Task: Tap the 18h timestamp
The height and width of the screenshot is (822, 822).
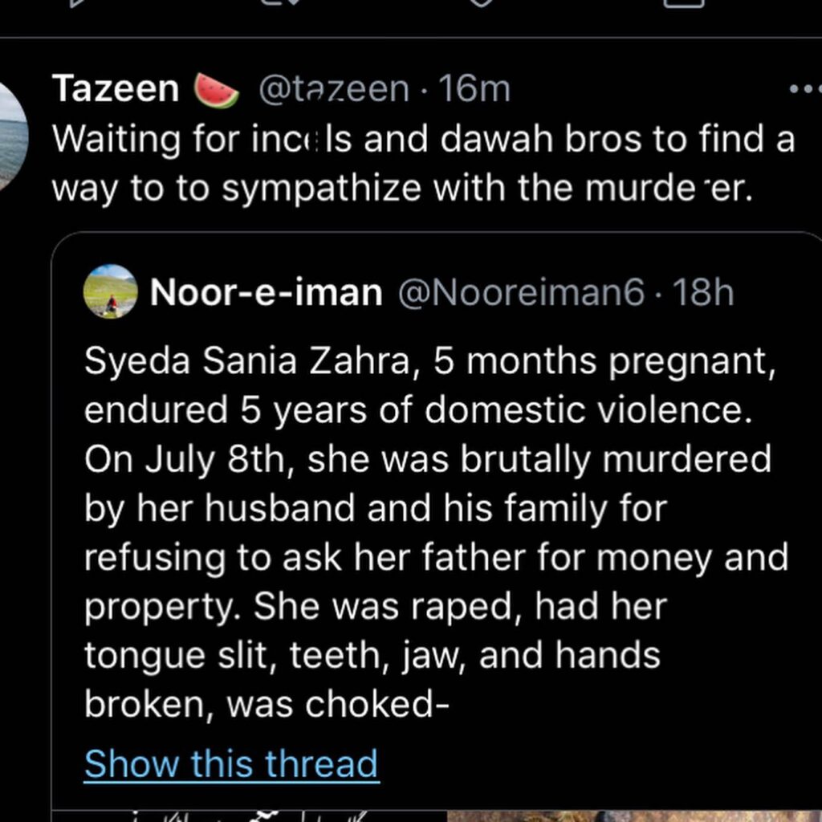Action: tap(703, 292)
